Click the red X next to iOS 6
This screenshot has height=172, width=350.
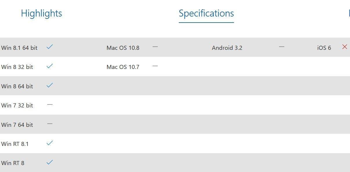point(344,47)
